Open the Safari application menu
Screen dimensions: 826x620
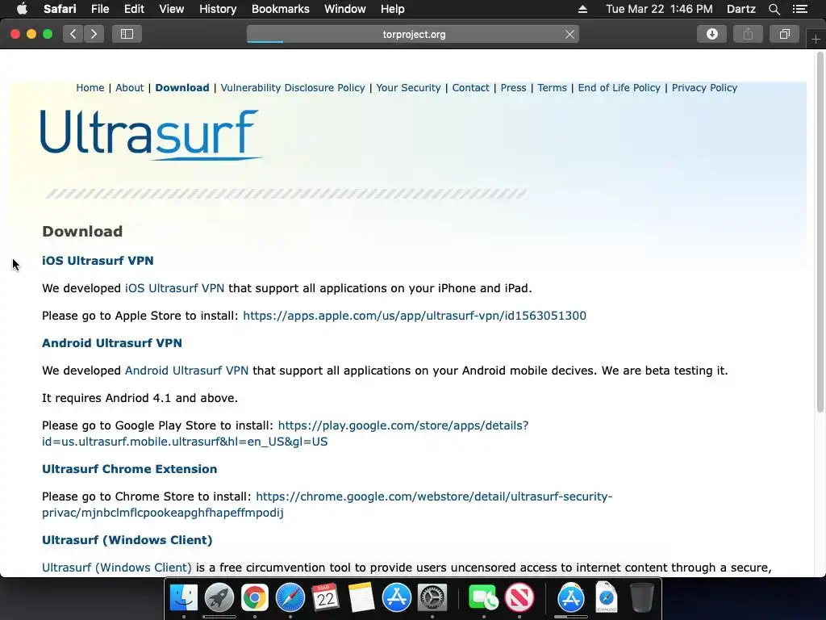[60, 9]
